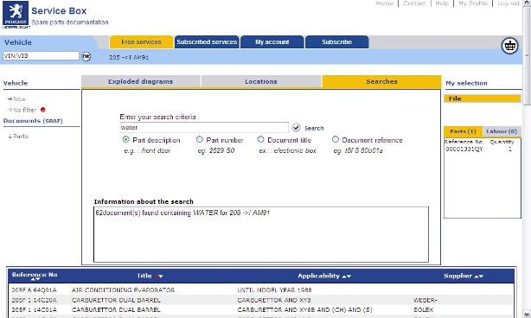Choose the Document reference radio option
The width and height of the screenshot is (531, 318).
[x=336, y=139]
